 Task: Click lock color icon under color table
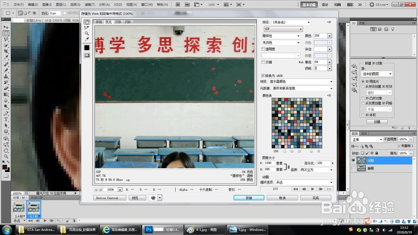click(299, 151)
